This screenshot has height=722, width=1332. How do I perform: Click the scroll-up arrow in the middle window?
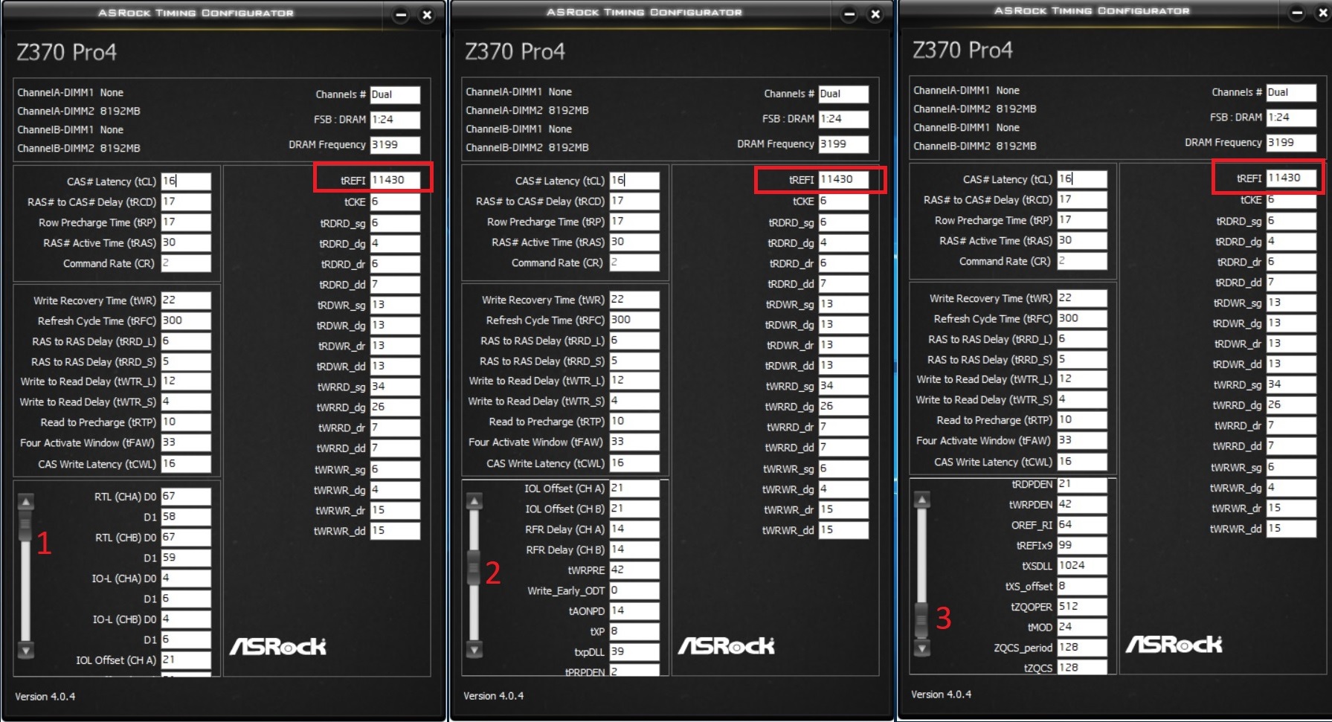click(474, 501)
